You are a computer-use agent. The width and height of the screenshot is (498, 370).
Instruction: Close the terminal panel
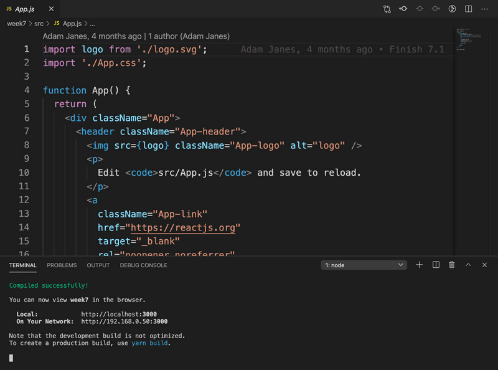coord(484,265)
